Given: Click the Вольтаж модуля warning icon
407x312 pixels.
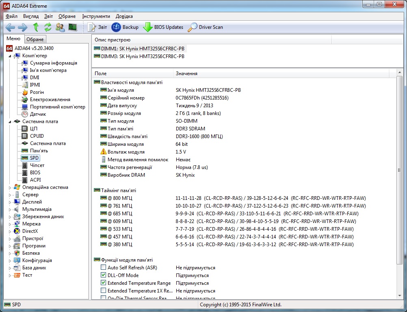Looking at the screenshot, I should pyautogui.click(x=104, y=152).
